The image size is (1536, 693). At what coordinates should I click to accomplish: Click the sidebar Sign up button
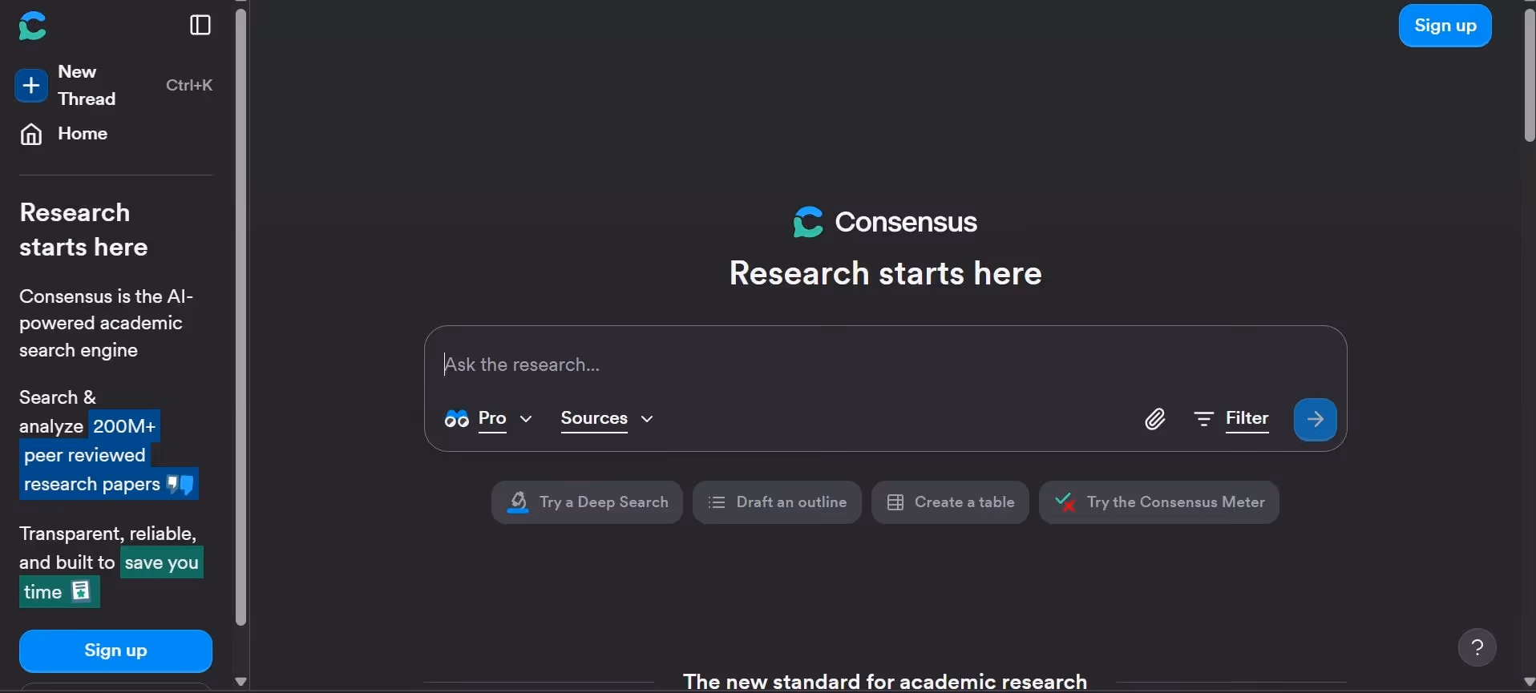[115, 651]
